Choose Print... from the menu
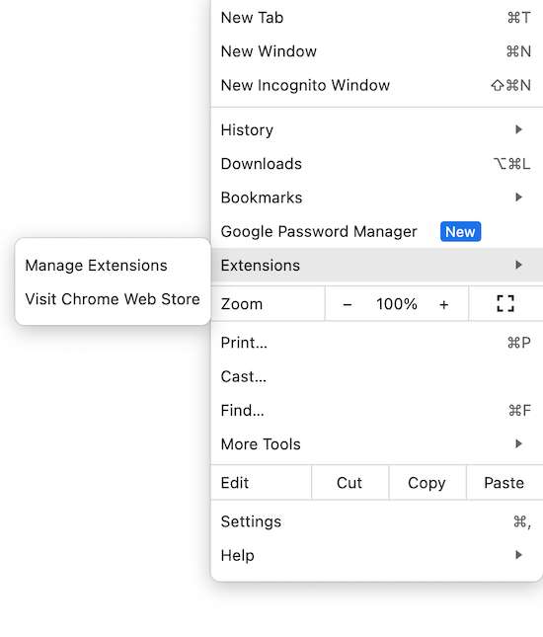 click(x=377, y=343)
